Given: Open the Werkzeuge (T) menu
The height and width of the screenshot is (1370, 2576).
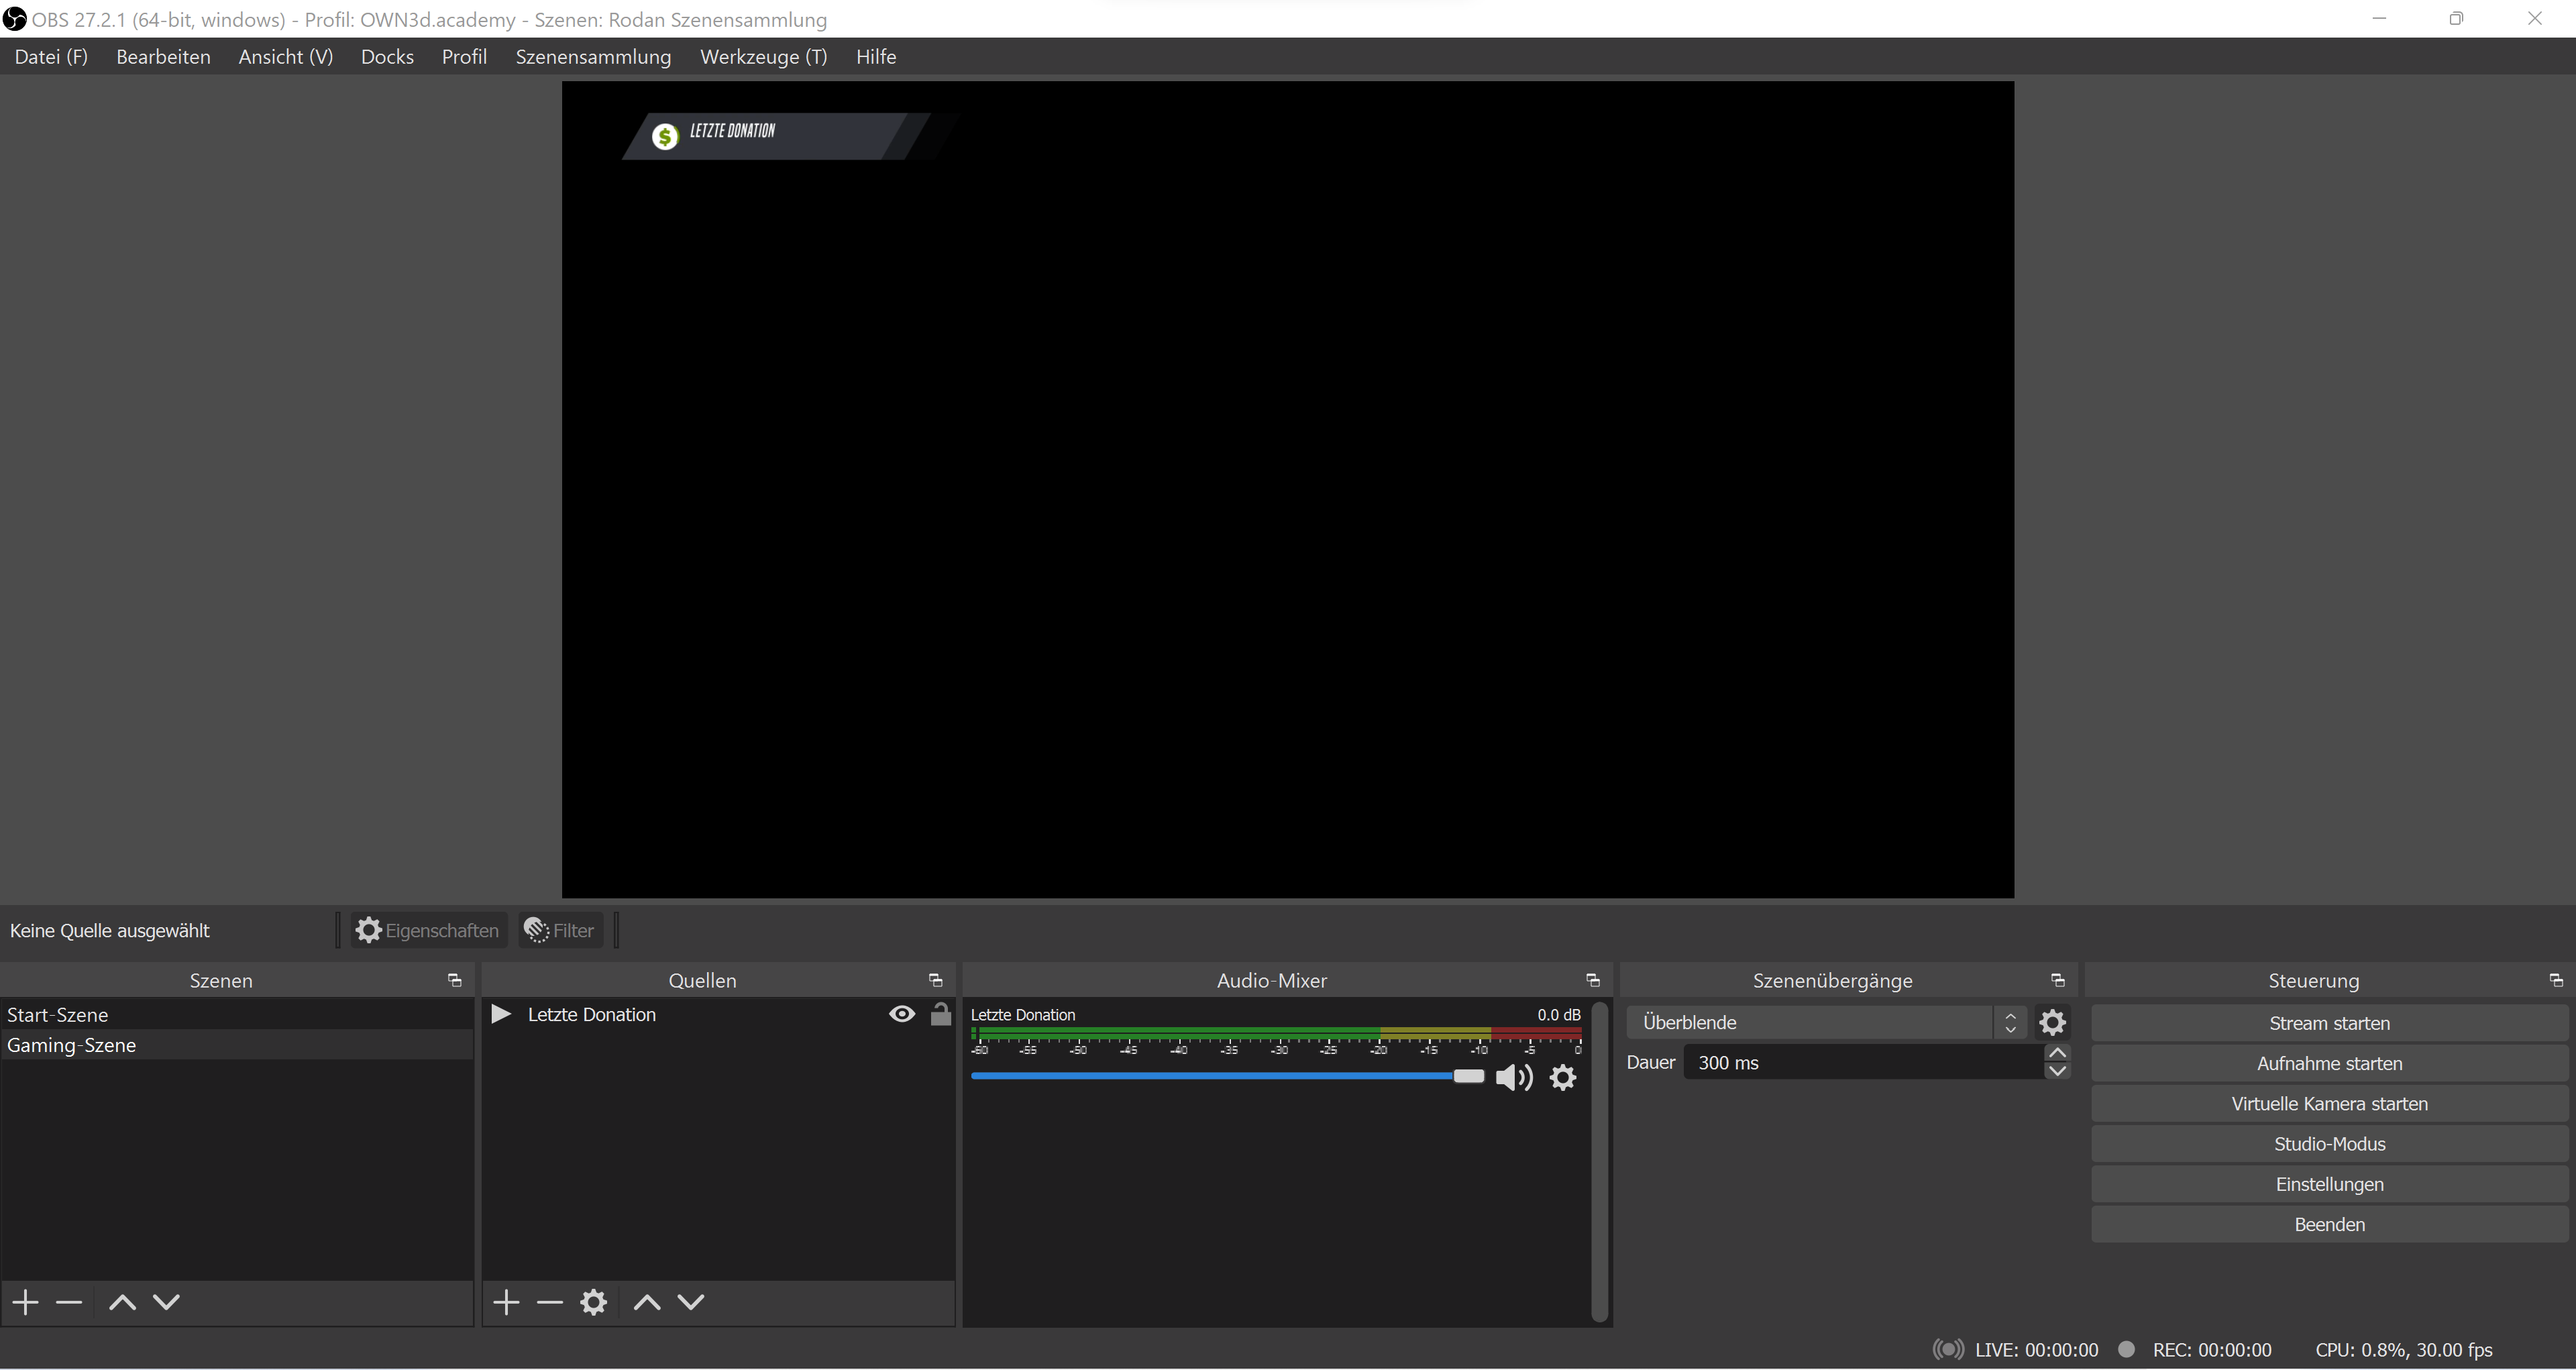Looking at the screenshot, I should click(763, 57).
